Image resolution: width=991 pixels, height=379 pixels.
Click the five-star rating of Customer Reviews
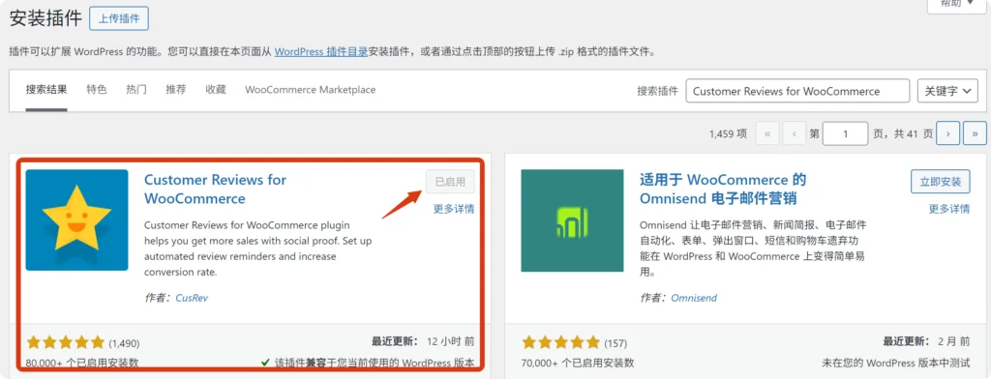click(65, 343)
